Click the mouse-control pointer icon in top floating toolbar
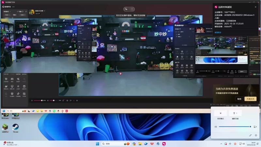This screenshot has width=261, height=147. click(126, 9)
